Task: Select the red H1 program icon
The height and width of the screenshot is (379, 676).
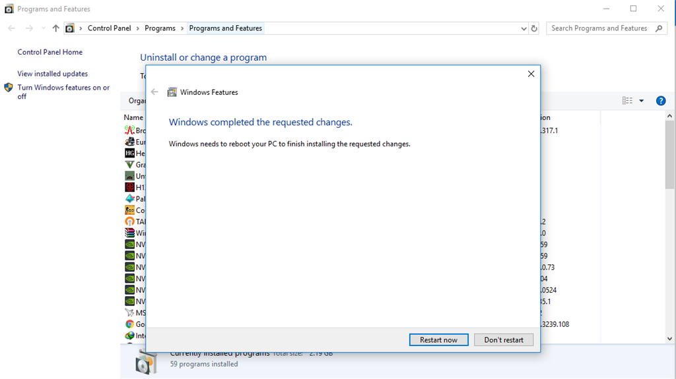Action: [x=129, y=187]
